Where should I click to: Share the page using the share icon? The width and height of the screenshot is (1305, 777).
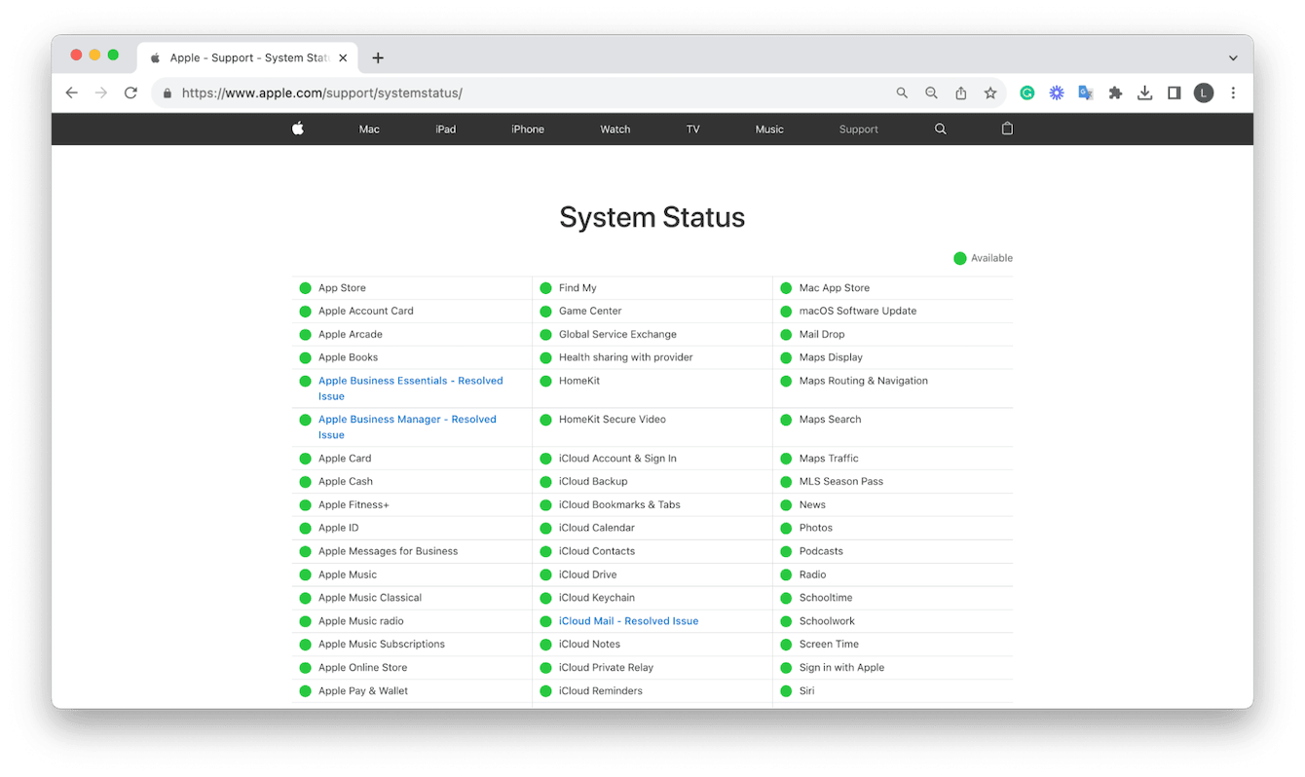(x=961, y=92)
